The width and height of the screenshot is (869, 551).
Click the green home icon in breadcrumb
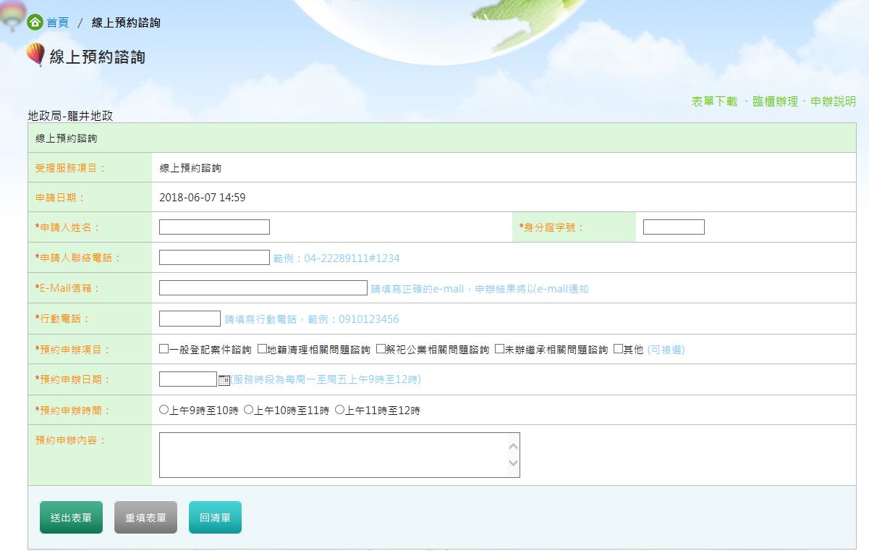pyautogui.click(x=35, y=22)
